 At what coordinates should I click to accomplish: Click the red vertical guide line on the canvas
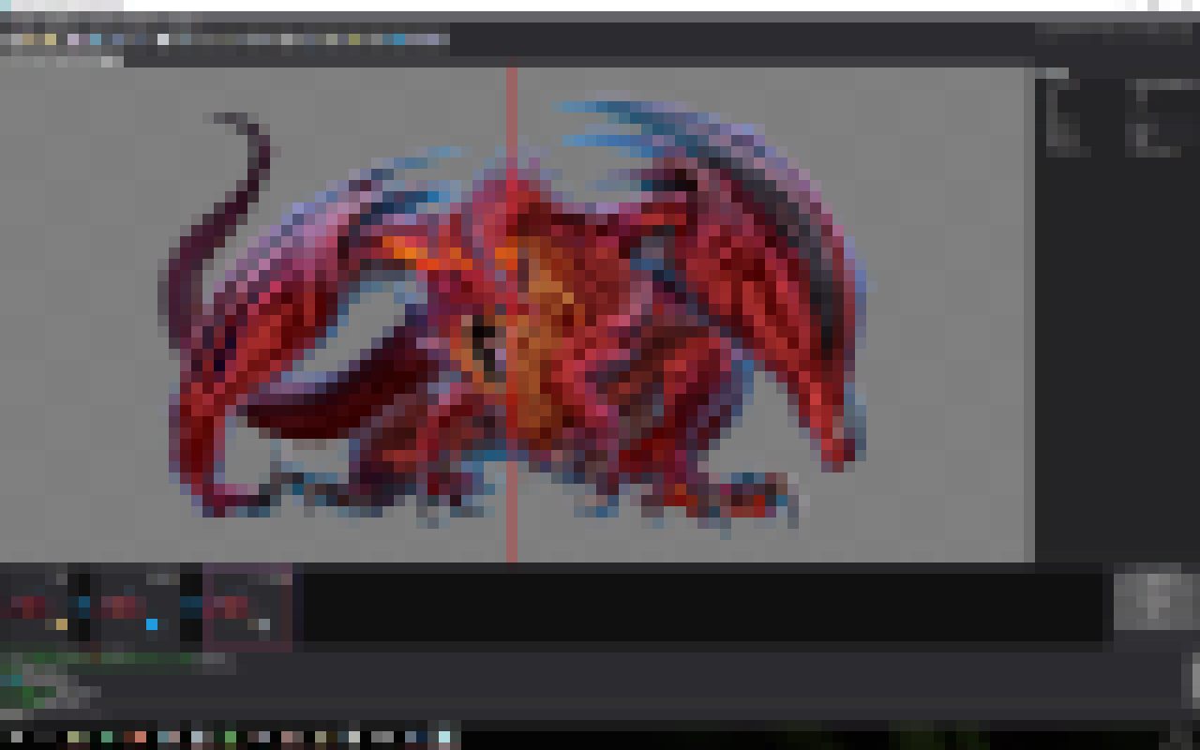tap(512, 314)
